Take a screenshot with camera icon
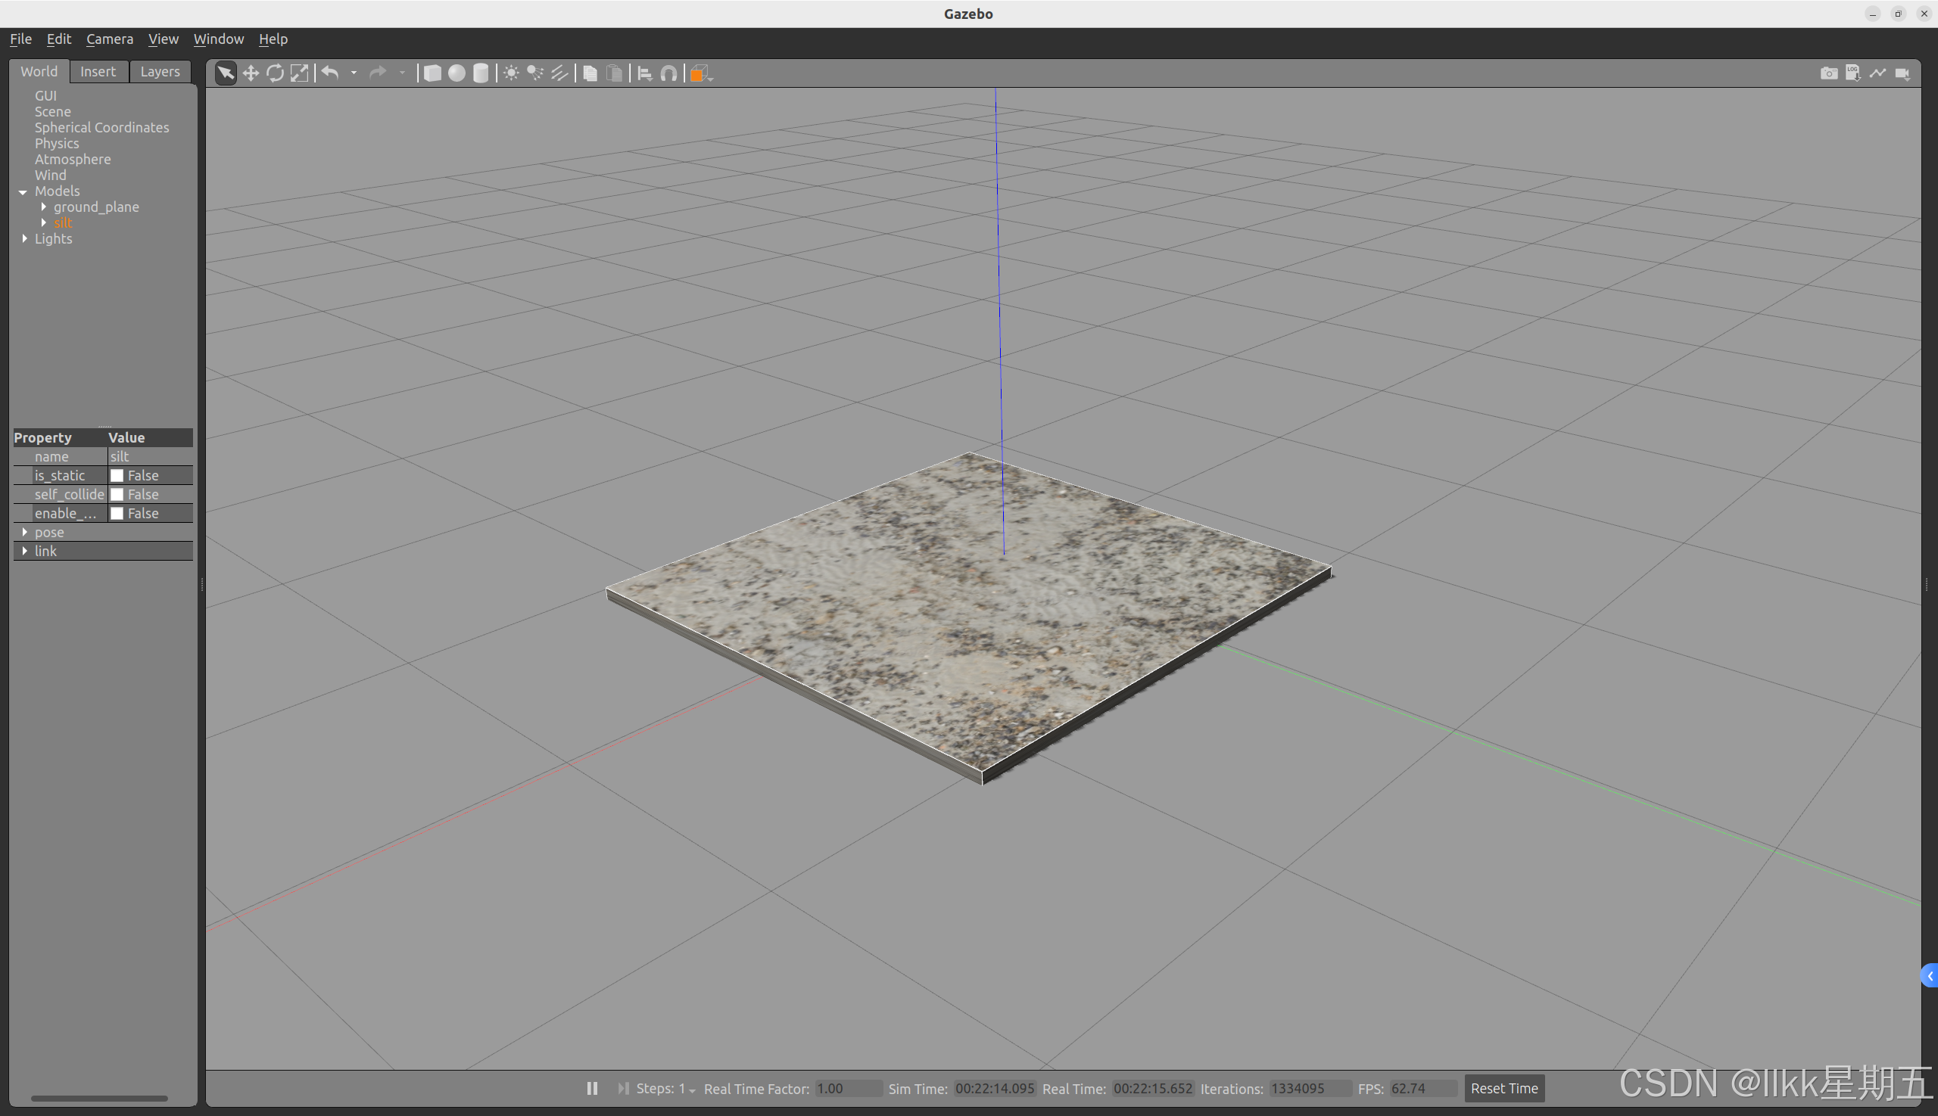 tap(1828, 73)
